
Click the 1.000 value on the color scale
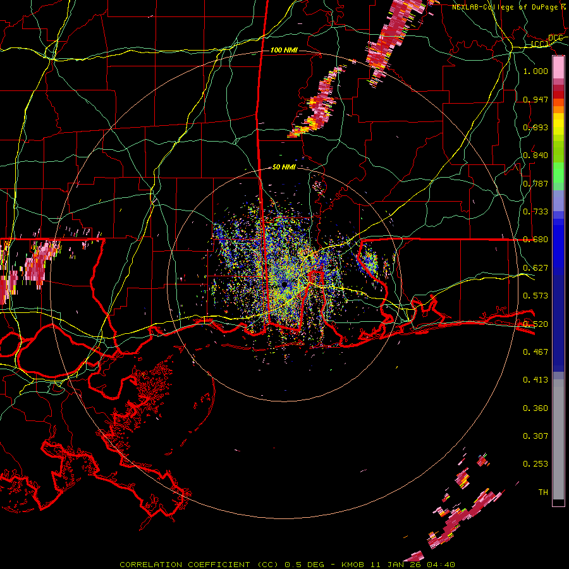pyautogui.click(x=535, y=71)
